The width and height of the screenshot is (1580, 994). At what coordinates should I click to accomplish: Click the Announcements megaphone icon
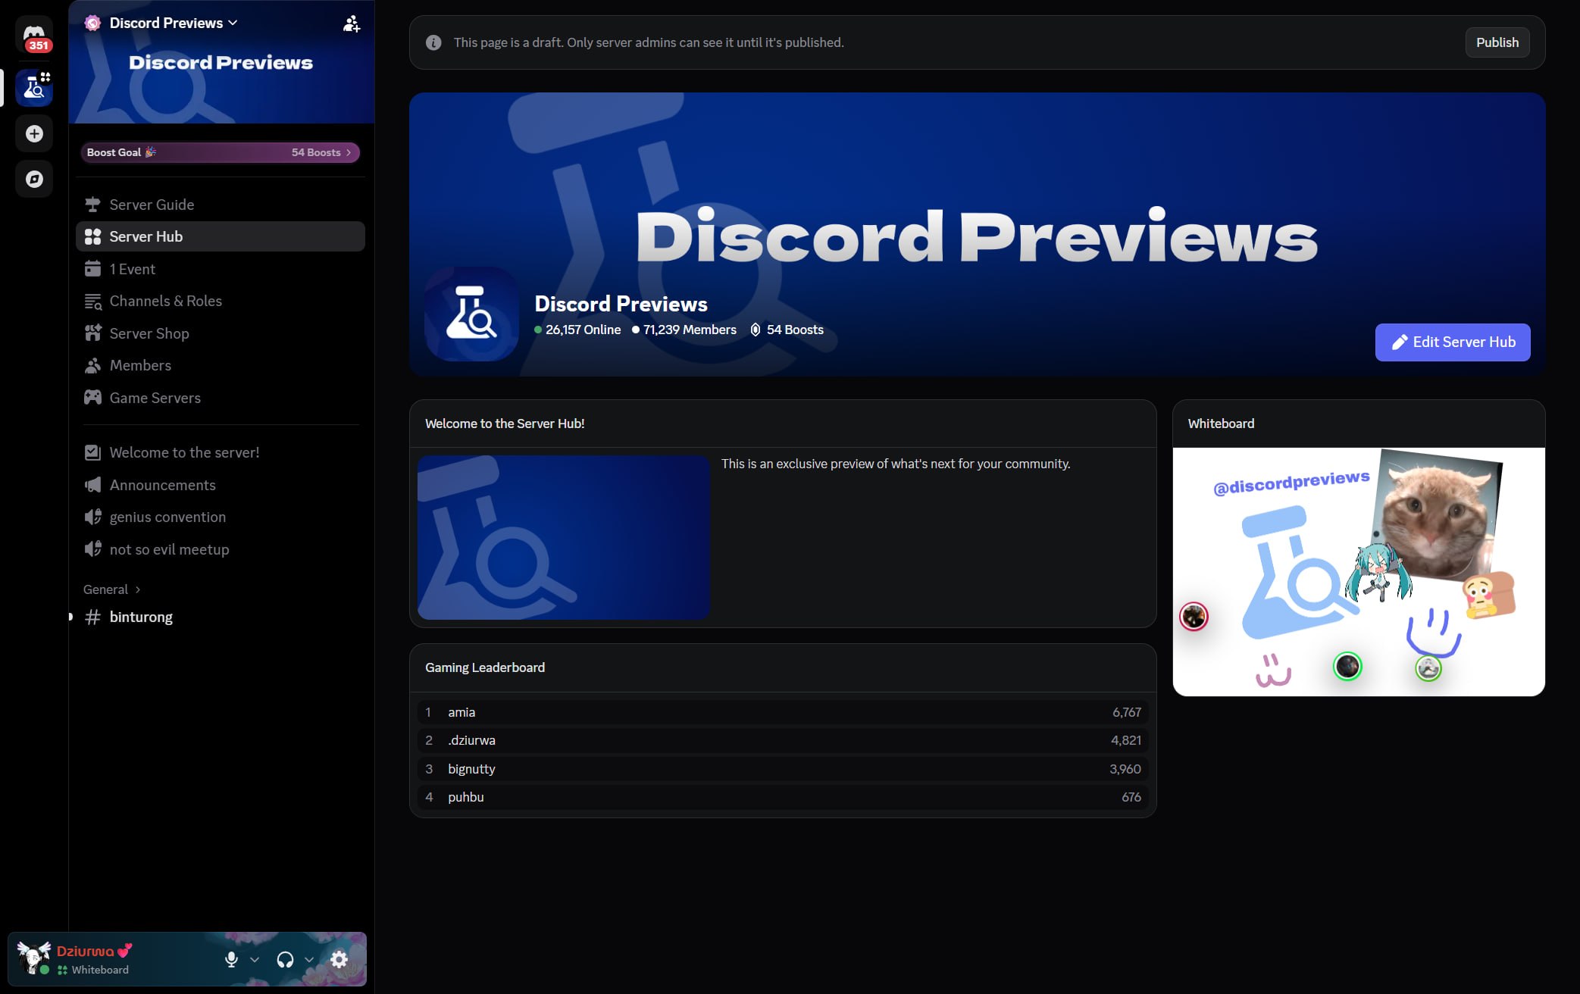[92, 485]
